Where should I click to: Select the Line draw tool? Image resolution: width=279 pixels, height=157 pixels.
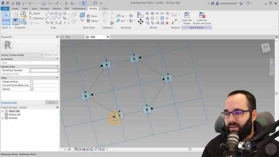(48, 14)
